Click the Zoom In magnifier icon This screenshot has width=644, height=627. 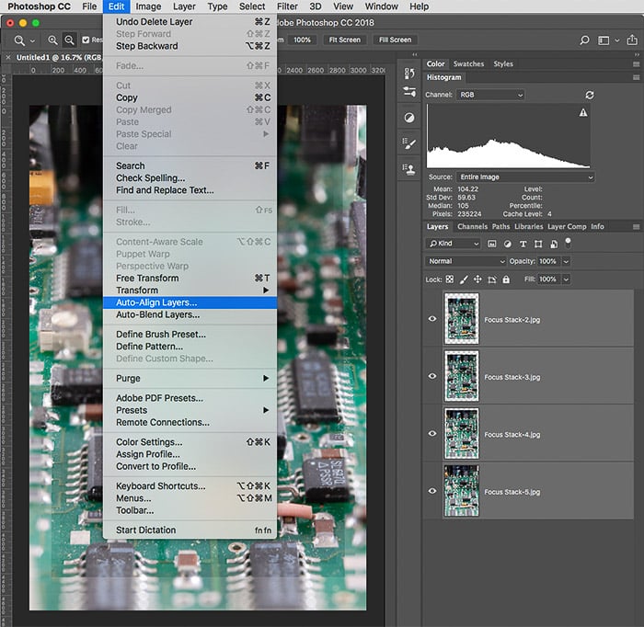click(x=52, y=40)
